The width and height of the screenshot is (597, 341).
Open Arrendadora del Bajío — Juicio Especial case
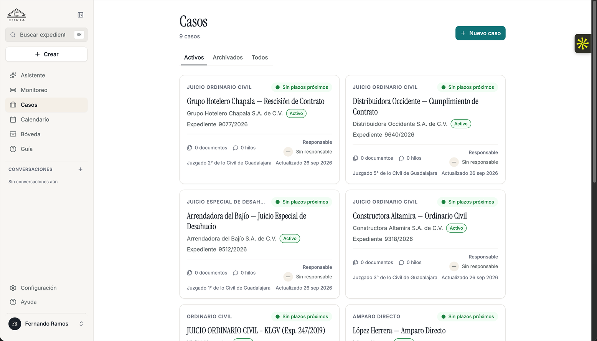246,221
